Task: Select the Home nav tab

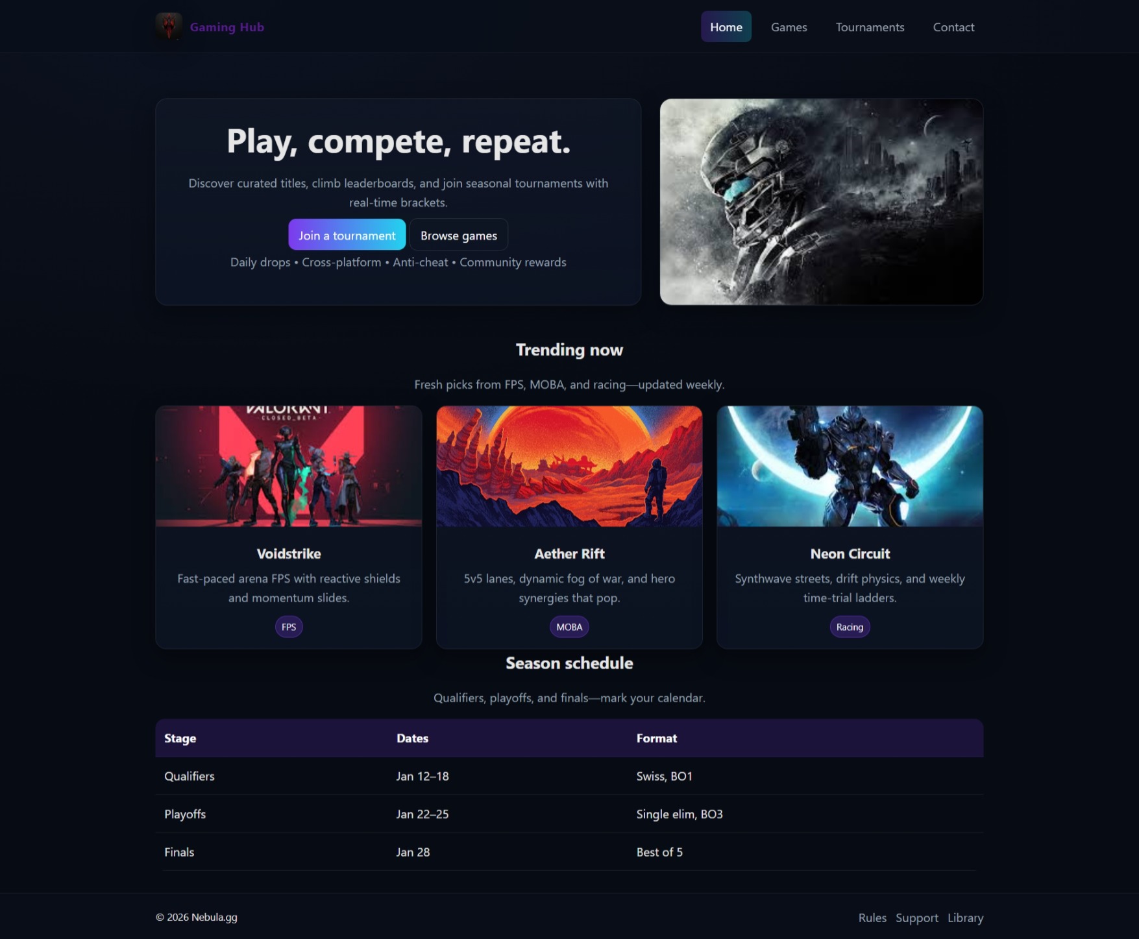Action: click(x=726, y=27)
